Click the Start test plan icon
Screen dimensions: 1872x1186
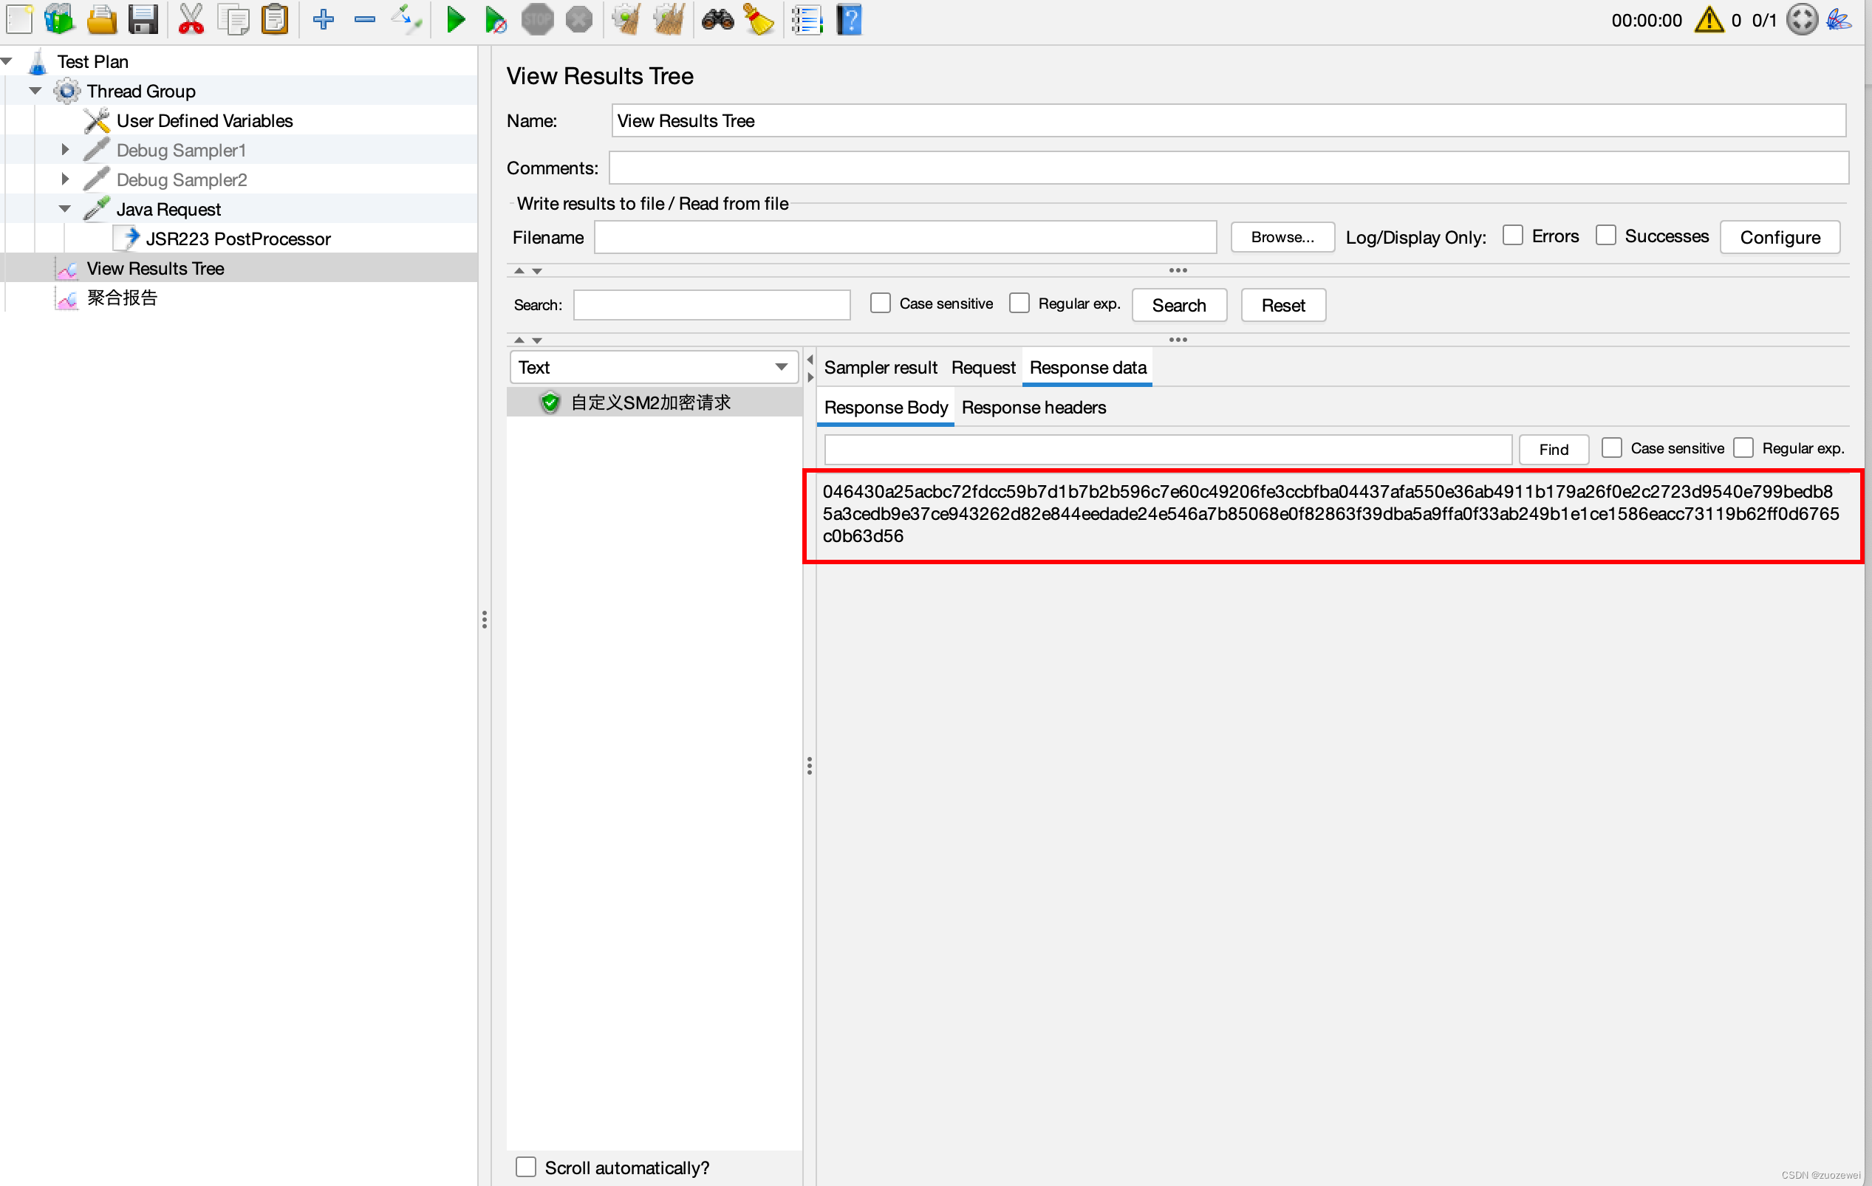click(x=457, y=21)
